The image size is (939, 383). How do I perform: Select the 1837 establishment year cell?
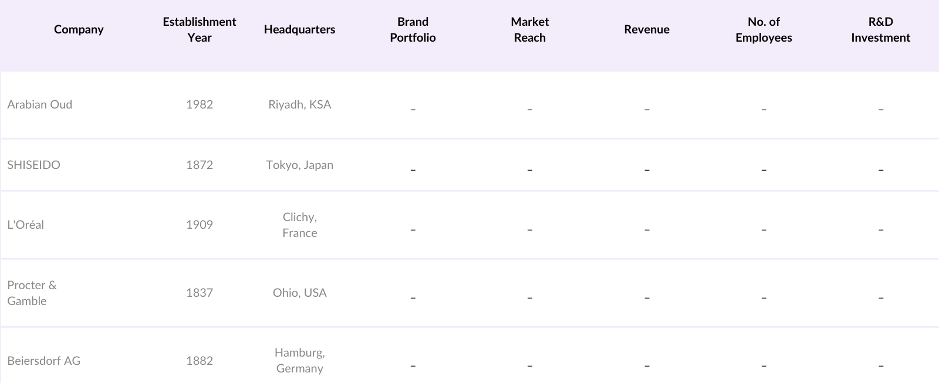pos(200,293)
